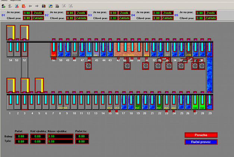This screenshot has width=234, height=157.
Task: Select the 'ch.o.' tank 15
Action: tap(110, 102)
